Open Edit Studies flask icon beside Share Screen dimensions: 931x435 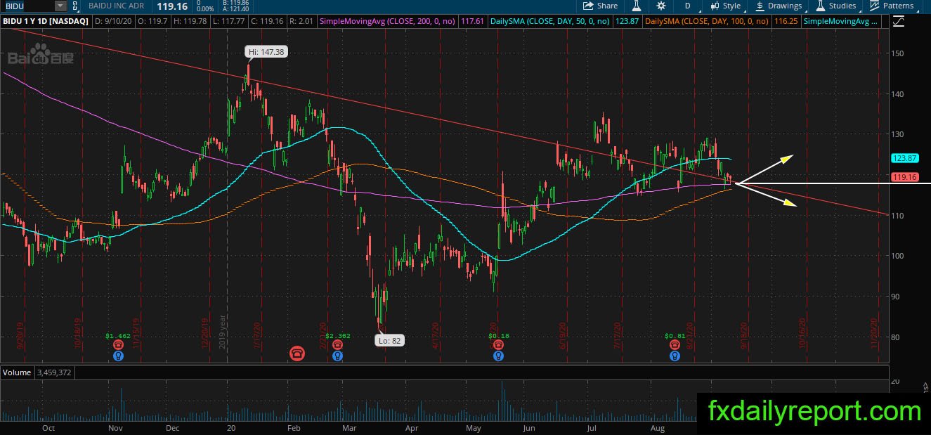tap(637, 6)
